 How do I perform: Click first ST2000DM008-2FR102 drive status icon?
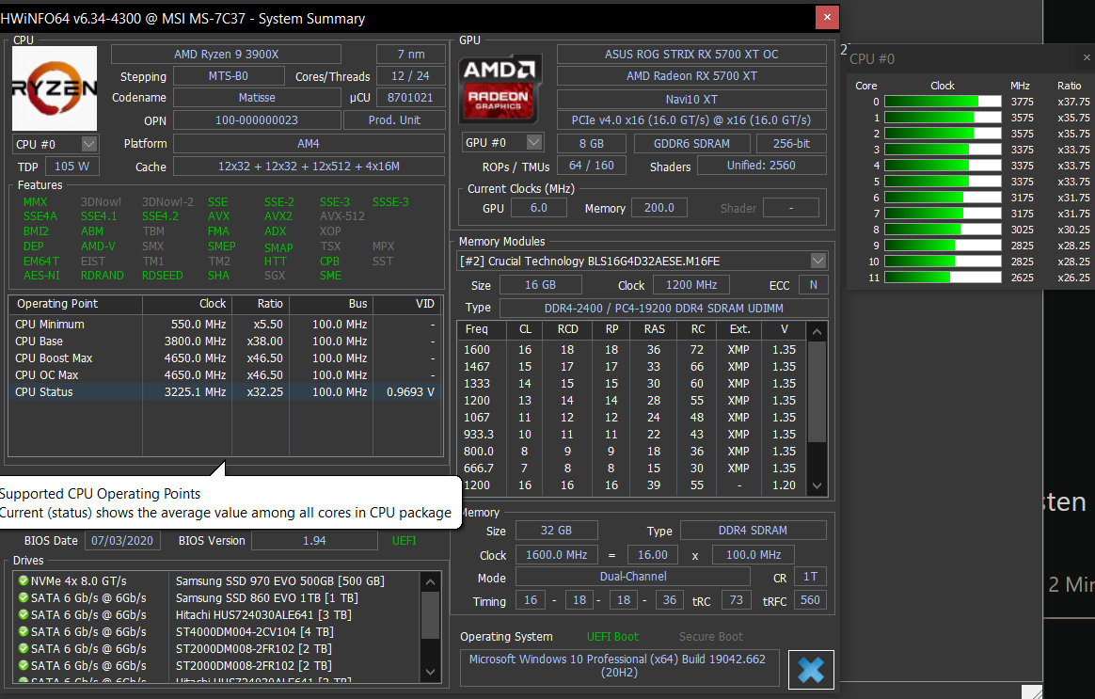point(23,648)
